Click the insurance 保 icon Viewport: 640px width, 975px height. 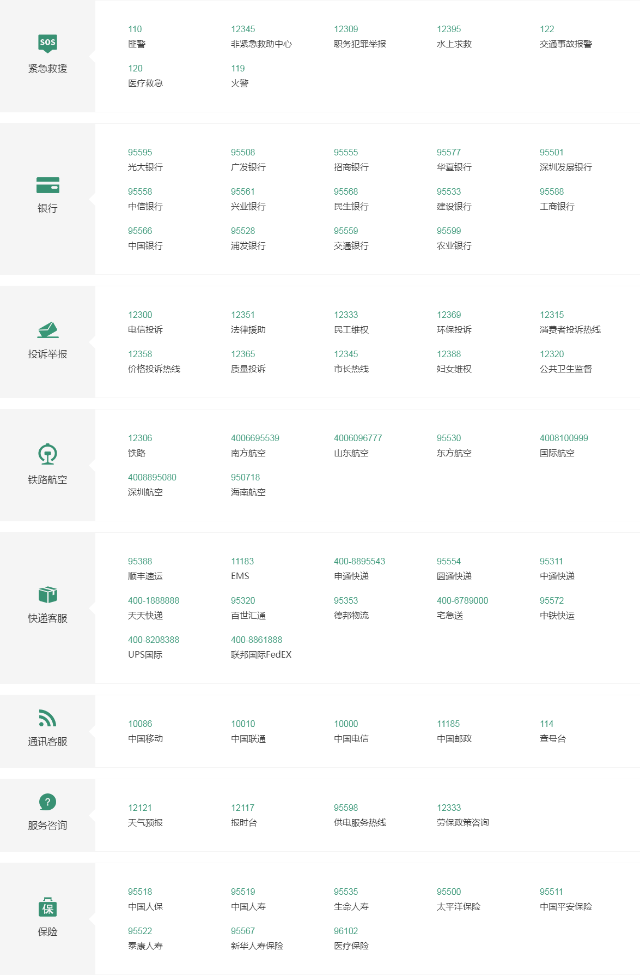(47, 907)
